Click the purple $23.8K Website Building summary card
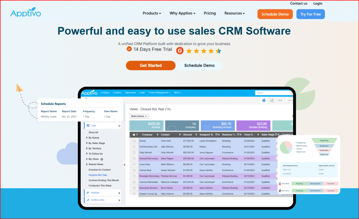The image size is (359, 219). 253,125
